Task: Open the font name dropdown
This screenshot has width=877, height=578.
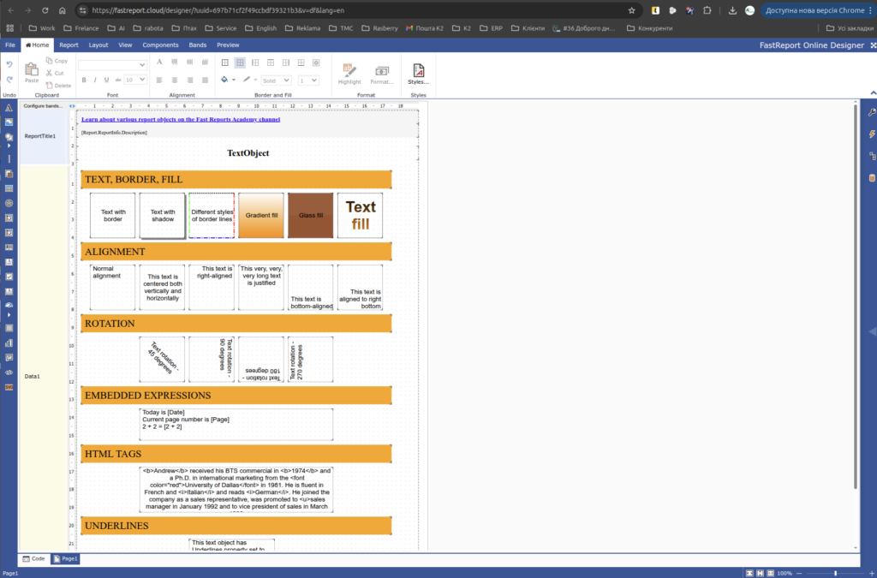Action: pos(113,64)
